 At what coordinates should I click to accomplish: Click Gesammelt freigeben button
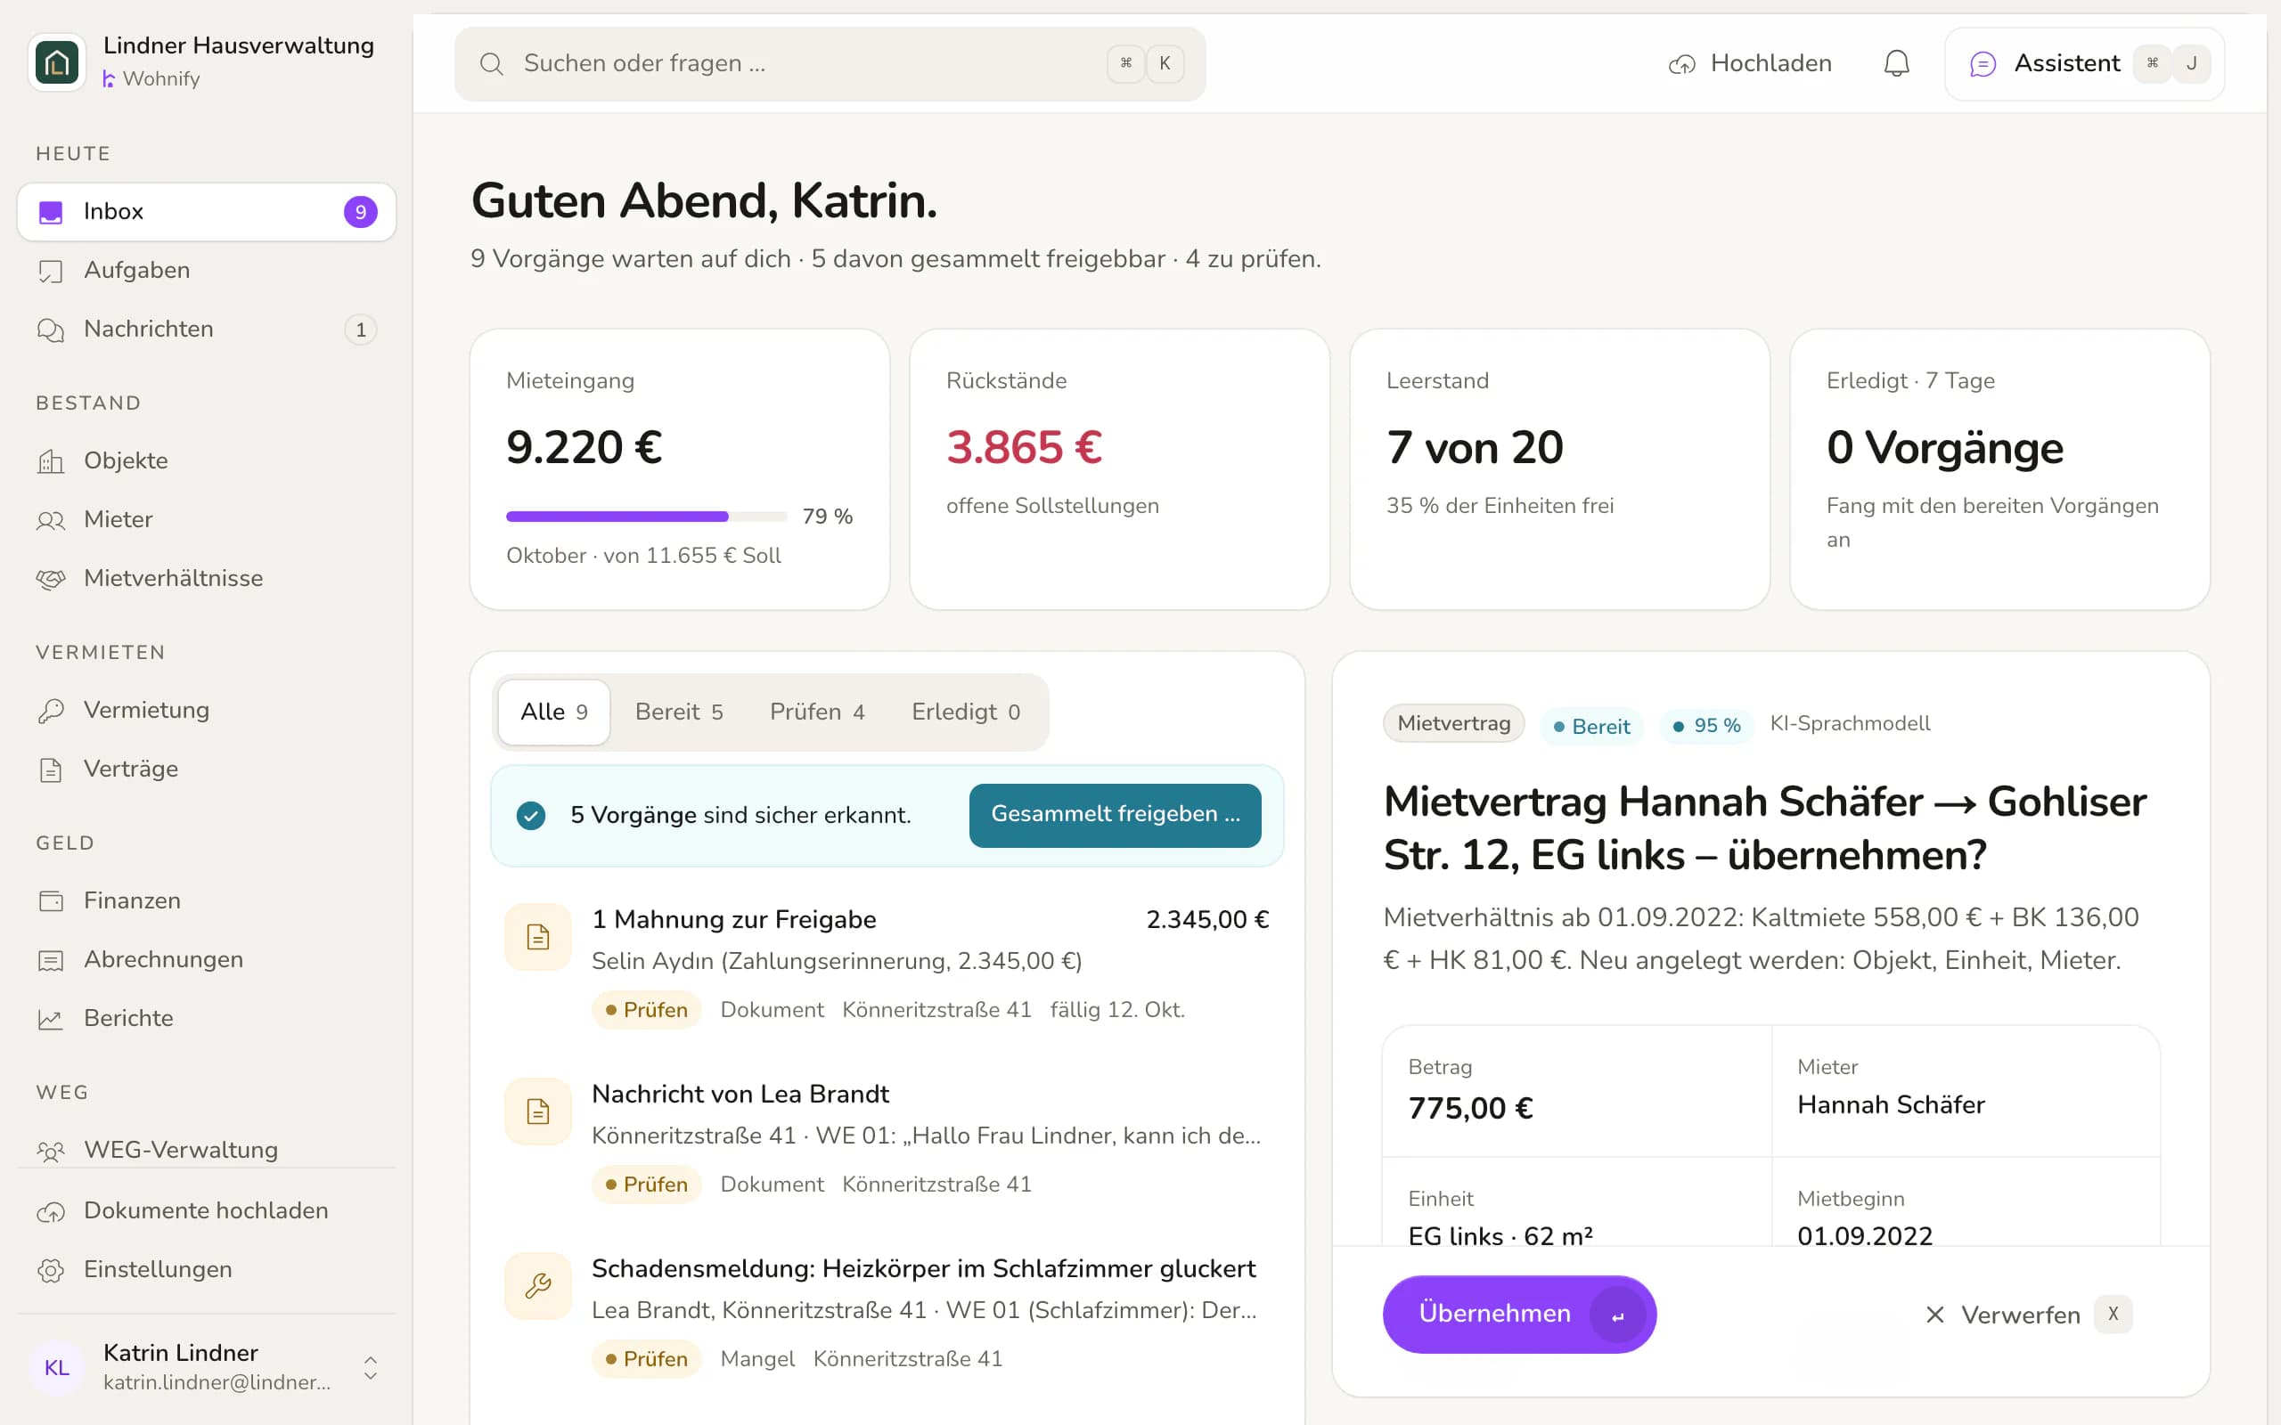(1115, 815)
